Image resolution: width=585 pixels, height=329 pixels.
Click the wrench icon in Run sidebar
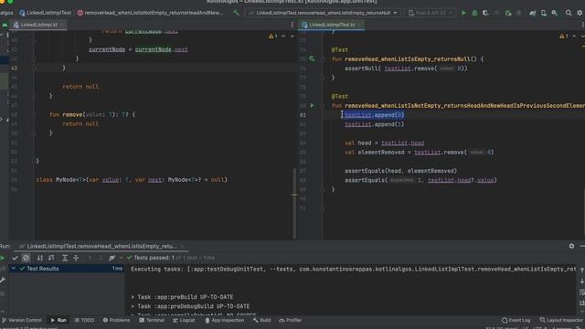pos(3,281)
